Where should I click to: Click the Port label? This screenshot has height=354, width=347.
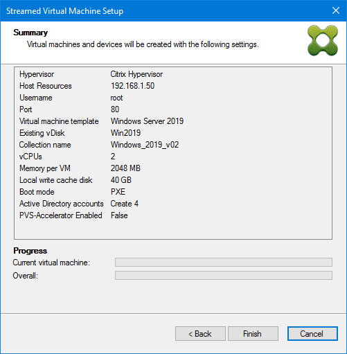pyautogui.click(x=26, y=109)
